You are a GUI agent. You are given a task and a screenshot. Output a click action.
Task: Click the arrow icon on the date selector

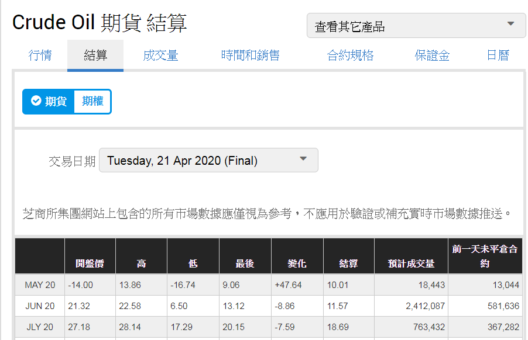coord(303,158)
